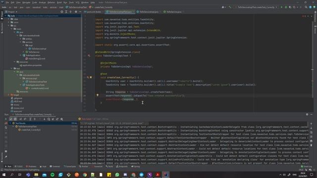Open Search Everywhere magnifier icon

(306, 7)
